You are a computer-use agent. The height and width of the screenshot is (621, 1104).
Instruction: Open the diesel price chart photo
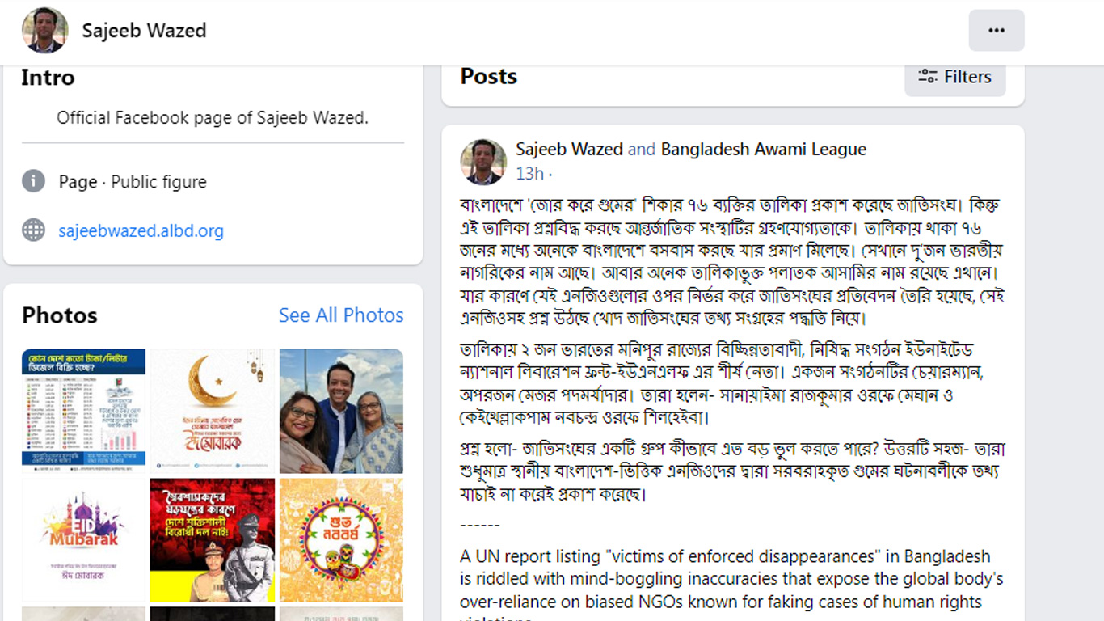pyautogui.click(x=83, y=411)
